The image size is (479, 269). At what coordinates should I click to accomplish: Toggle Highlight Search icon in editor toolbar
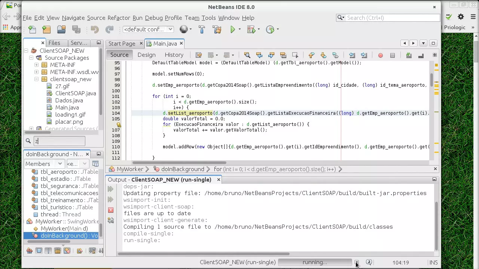[283, 55]
